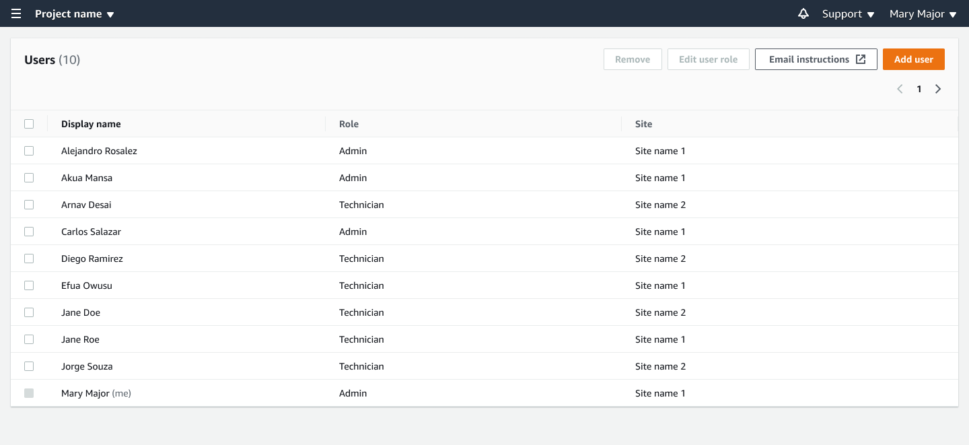Viewport: 969px width, 445px height.
Task: Select the Jane Doe row checkbox
Action: pyautogui.click(x=29, y=312)
